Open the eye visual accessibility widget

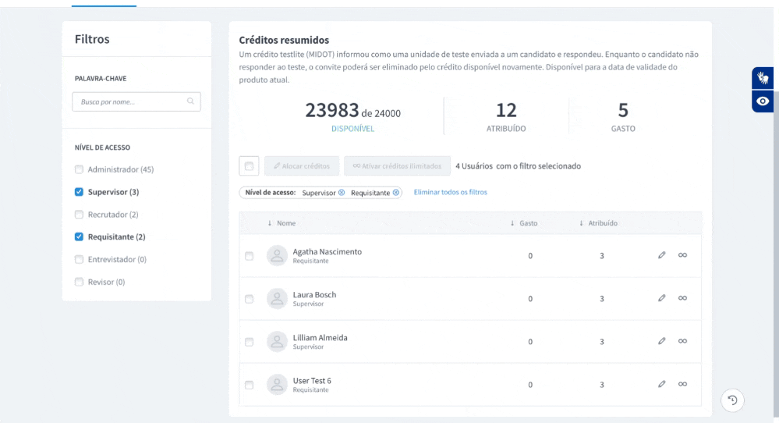pos(763,101)
